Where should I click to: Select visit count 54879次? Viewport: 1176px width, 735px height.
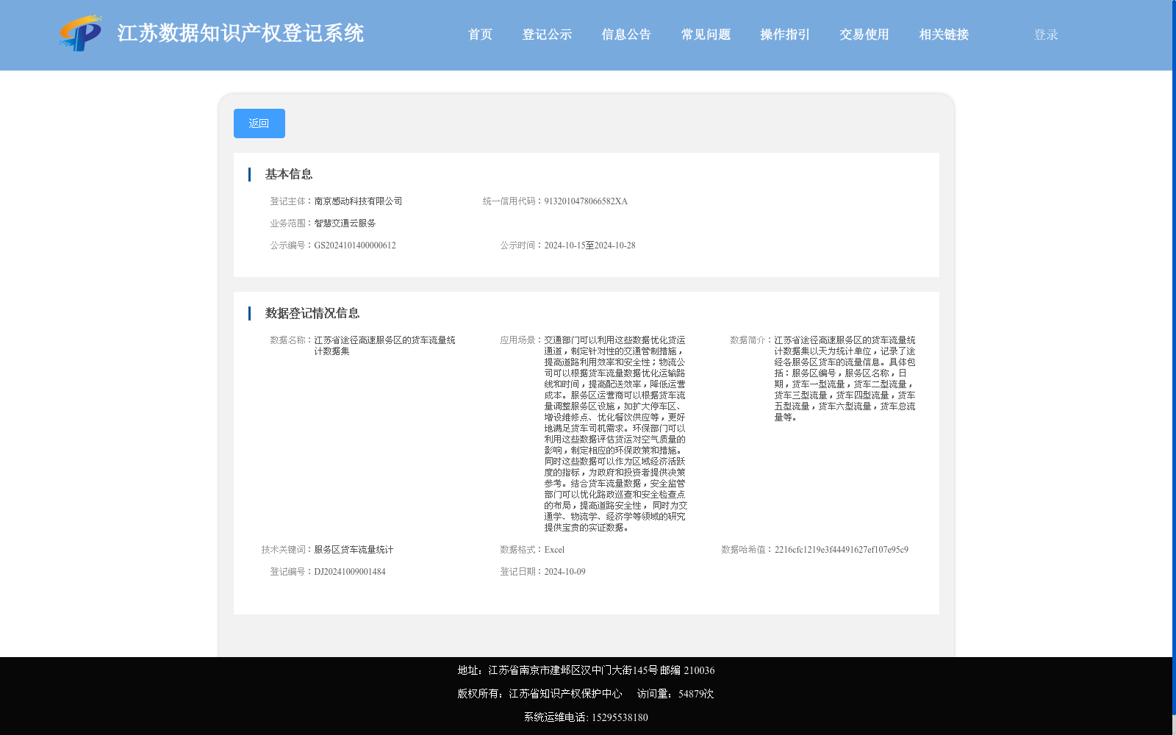click(x=696, y=694)
